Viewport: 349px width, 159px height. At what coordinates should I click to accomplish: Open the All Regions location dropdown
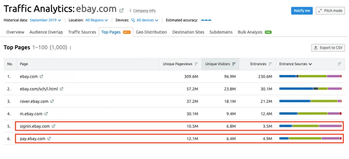[96, 20]
